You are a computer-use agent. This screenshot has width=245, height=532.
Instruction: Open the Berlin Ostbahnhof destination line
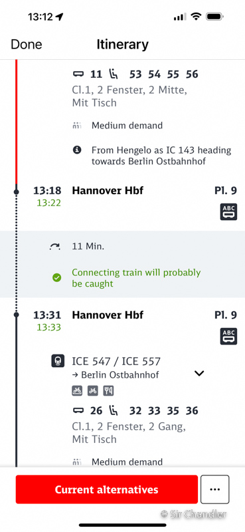116,375
